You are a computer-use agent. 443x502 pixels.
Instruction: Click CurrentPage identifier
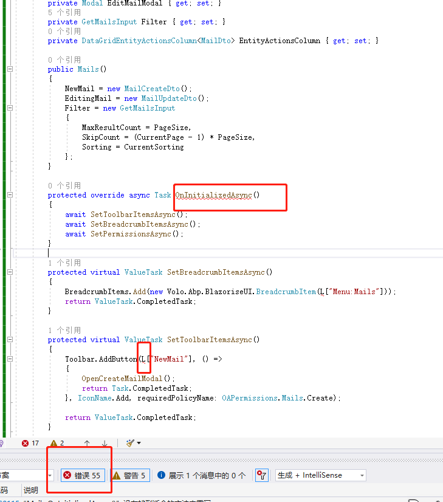[x=160, y=137]
